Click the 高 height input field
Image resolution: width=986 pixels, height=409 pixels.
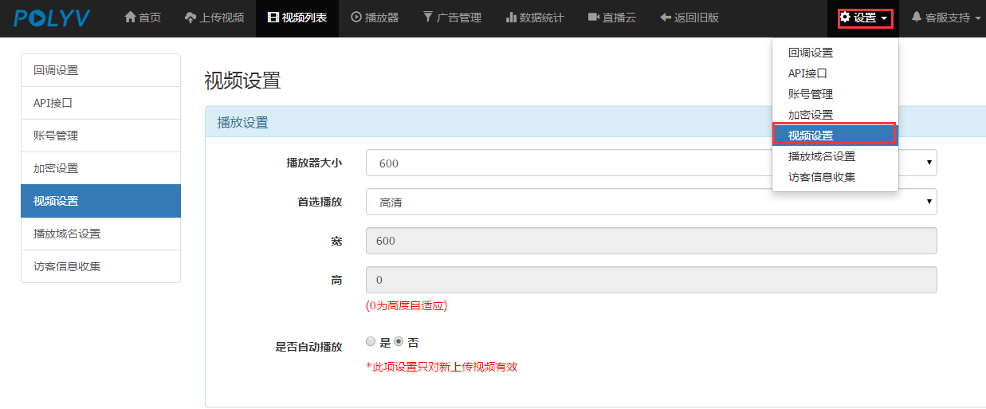(x=651, y=280)
